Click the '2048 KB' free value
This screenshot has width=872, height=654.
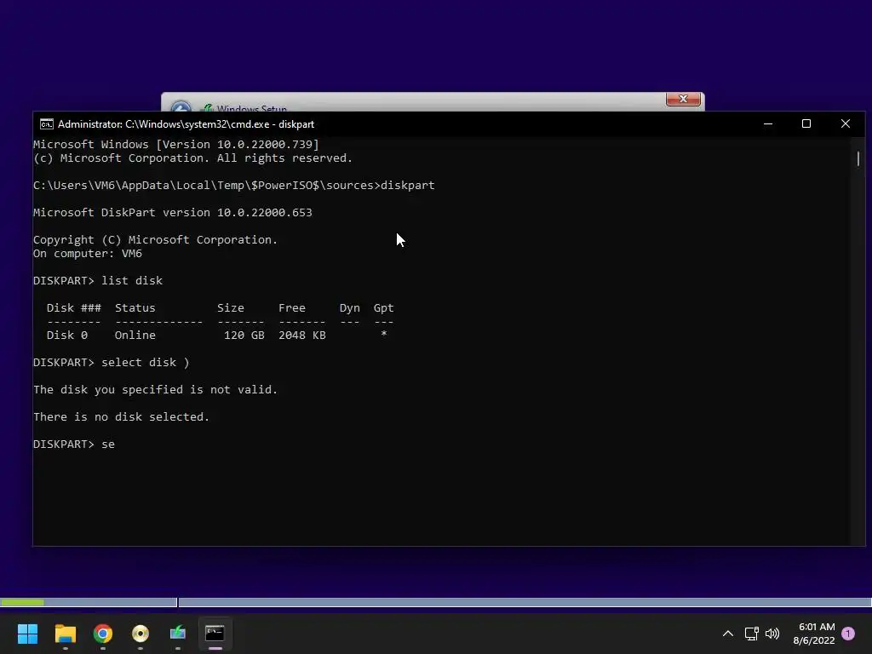302,336
